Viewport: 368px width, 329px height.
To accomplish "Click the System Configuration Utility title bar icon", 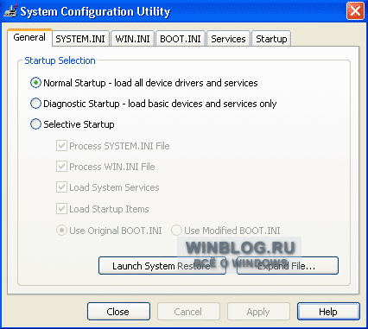I will [x=10, y=11].
